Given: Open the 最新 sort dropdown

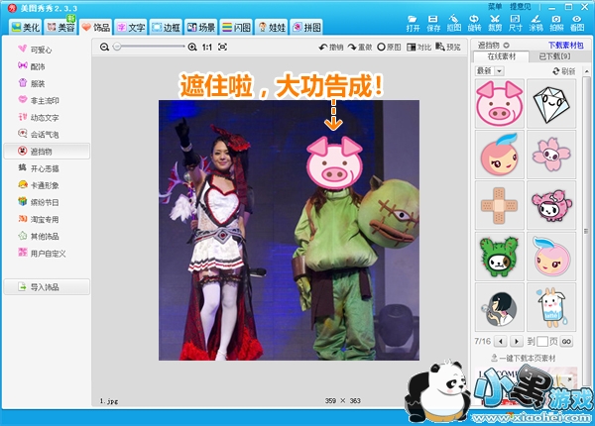Looking at the screenshot, I should pos(490,71).
